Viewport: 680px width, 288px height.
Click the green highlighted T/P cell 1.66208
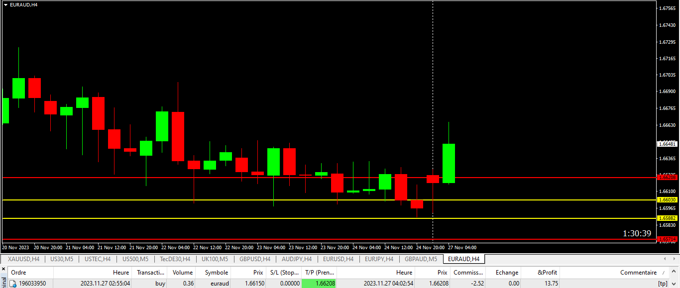tap(319, 284)
